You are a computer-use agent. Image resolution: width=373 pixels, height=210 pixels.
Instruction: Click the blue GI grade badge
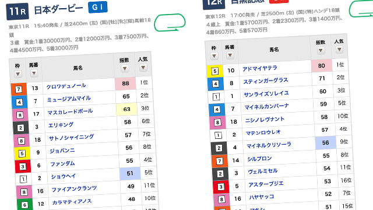click(98, 7)
